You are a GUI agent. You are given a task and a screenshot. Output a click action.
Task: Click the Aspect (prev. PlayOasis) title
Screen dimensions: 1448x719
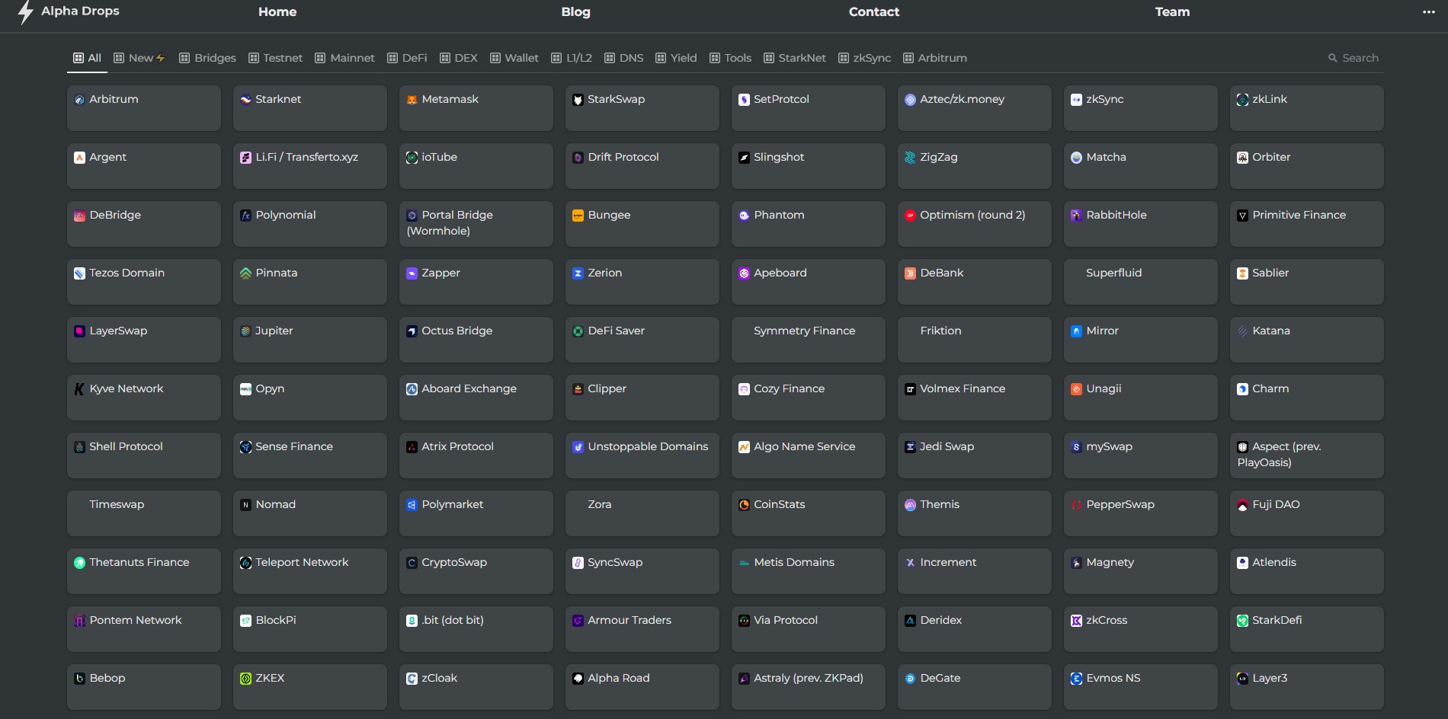tap(1280, 455)
